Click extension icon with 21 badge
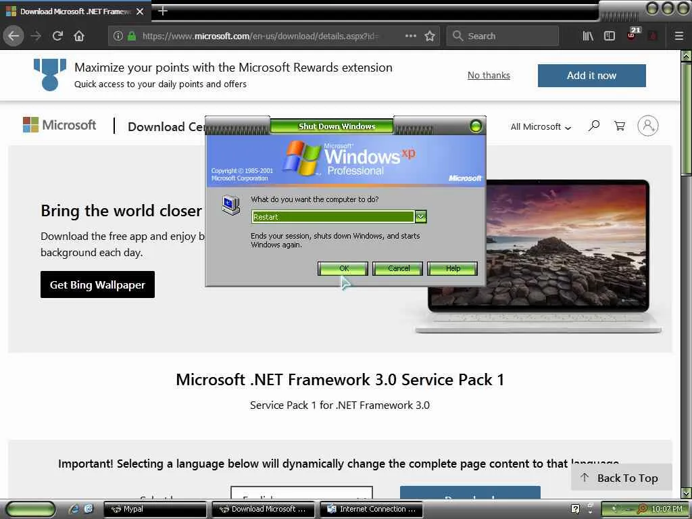The image size is (692, 519). [x=633, y=34]
